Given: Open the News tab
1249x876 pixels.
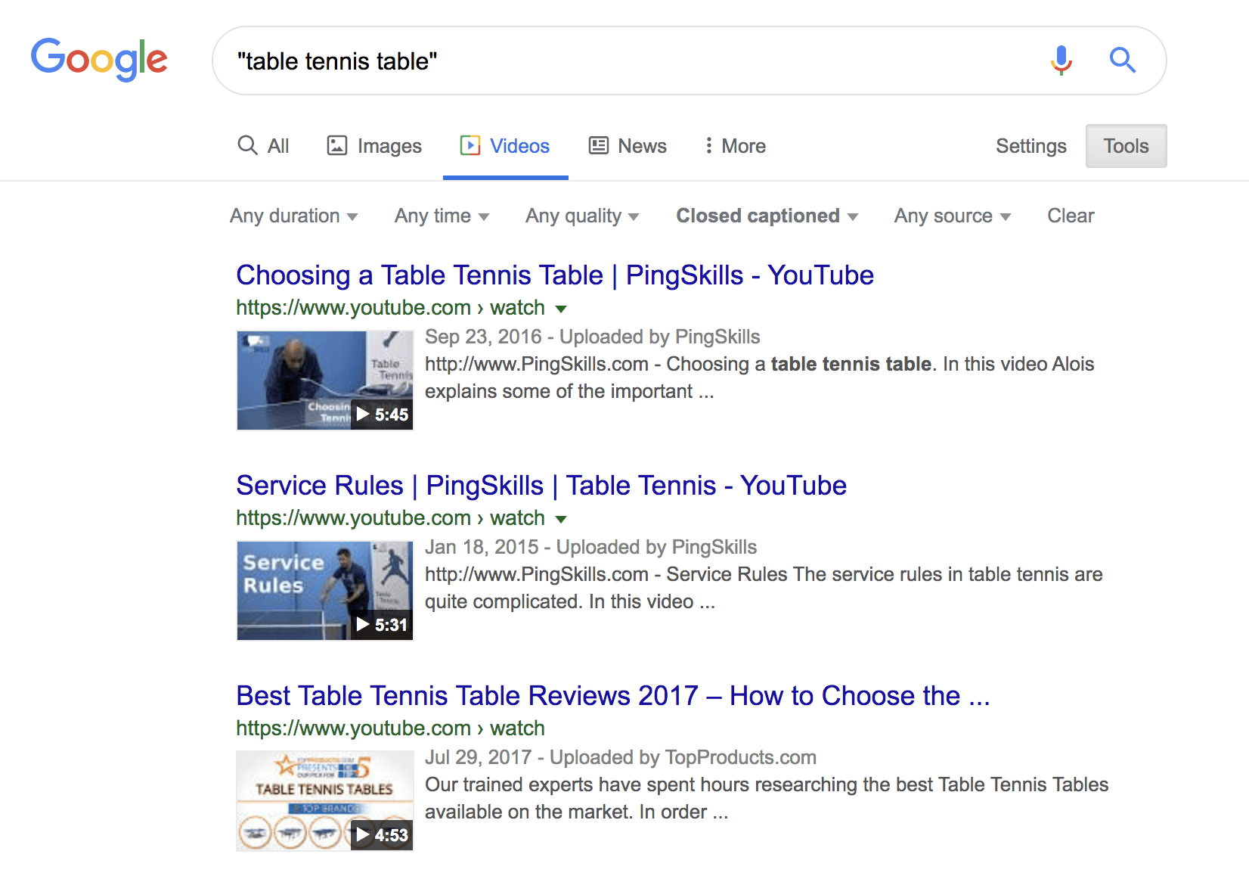Looking at the screenshot, I should tap(628, 146).
